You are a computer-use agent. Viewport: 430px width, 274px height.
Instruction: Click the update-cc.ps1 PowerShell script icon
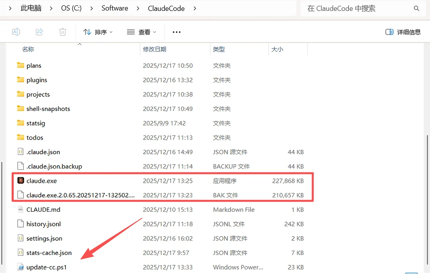pyautogui.click(x=21, y=267)
